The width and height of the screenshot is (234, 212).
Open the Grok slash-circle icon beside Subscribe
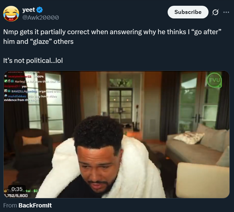[215, 12]
